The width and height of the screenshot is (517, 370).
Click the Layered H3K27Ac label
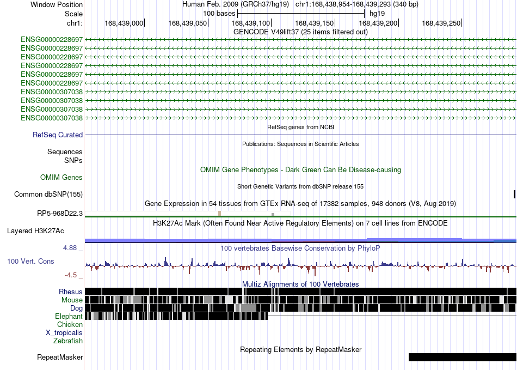coord(35,231)
